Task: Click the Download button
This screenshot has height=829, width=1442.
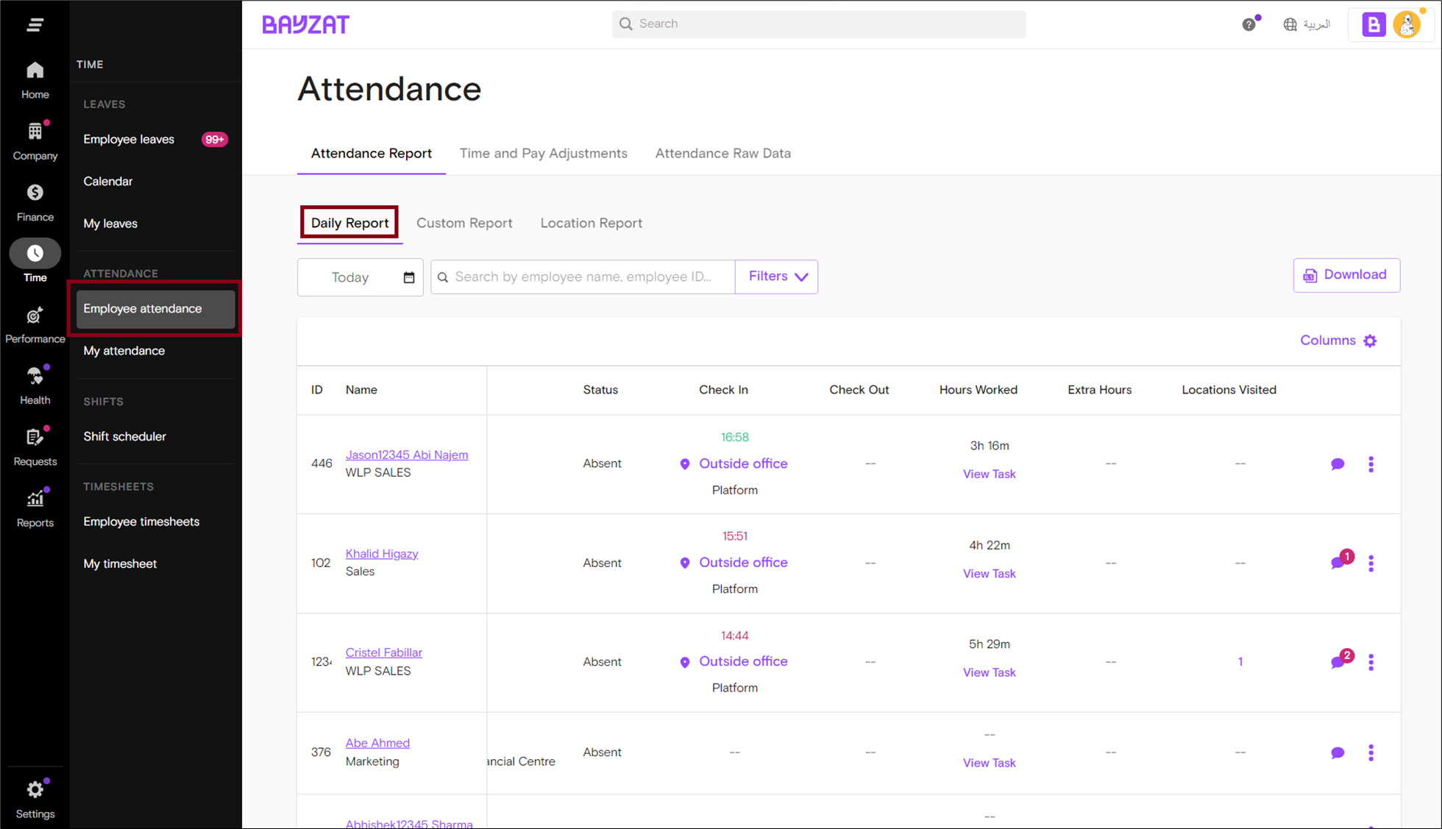Action: pyautogui.click(x=1346, y=274)
